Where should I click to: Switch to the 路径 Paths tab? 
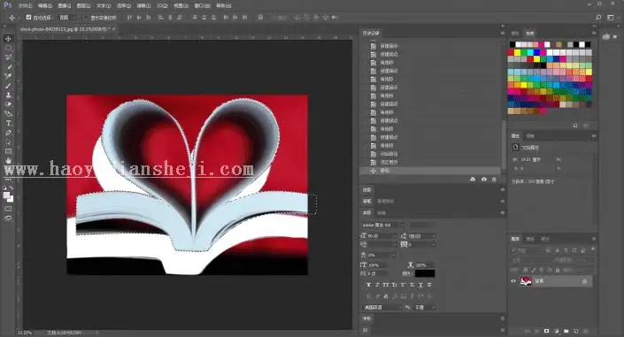tap(545, 239)
